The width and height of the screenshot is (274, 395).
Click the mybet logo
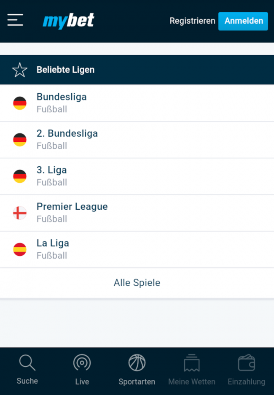click(68, 21)
